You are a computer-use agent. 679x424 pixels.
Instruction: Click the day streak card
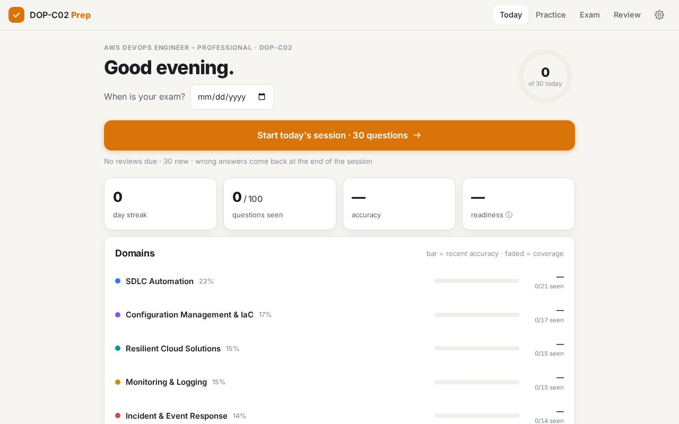pyautogui.click(x=160, y=204)
